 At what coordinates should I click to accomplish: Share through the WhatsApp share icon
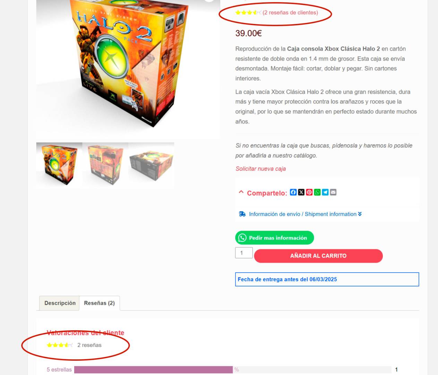coord(317,192)
